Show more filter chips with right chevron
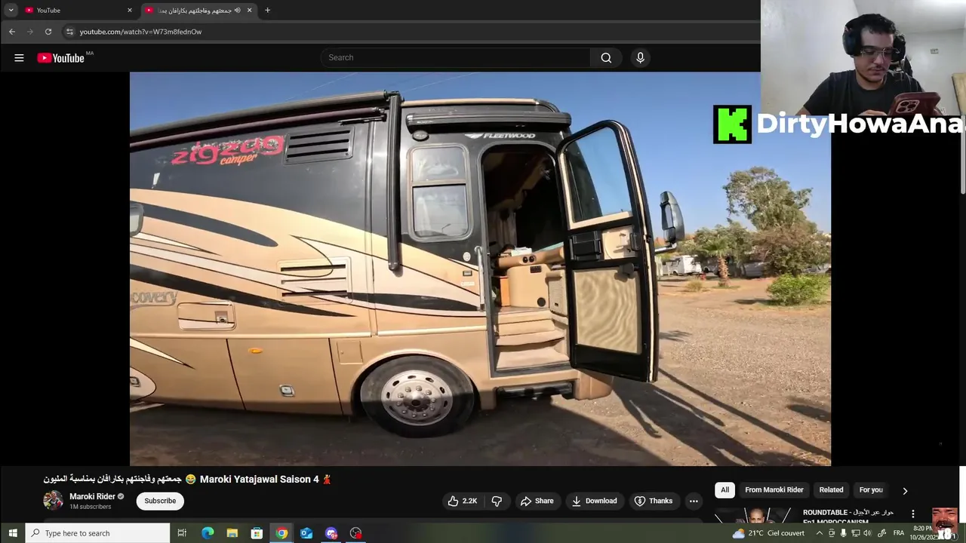Viewport: 966px width, 543px height. click(x=905, y=490)
